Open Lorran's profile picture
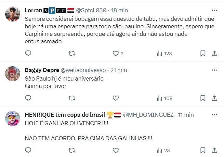Screen dimensions: 224x157 pos(13,14)
